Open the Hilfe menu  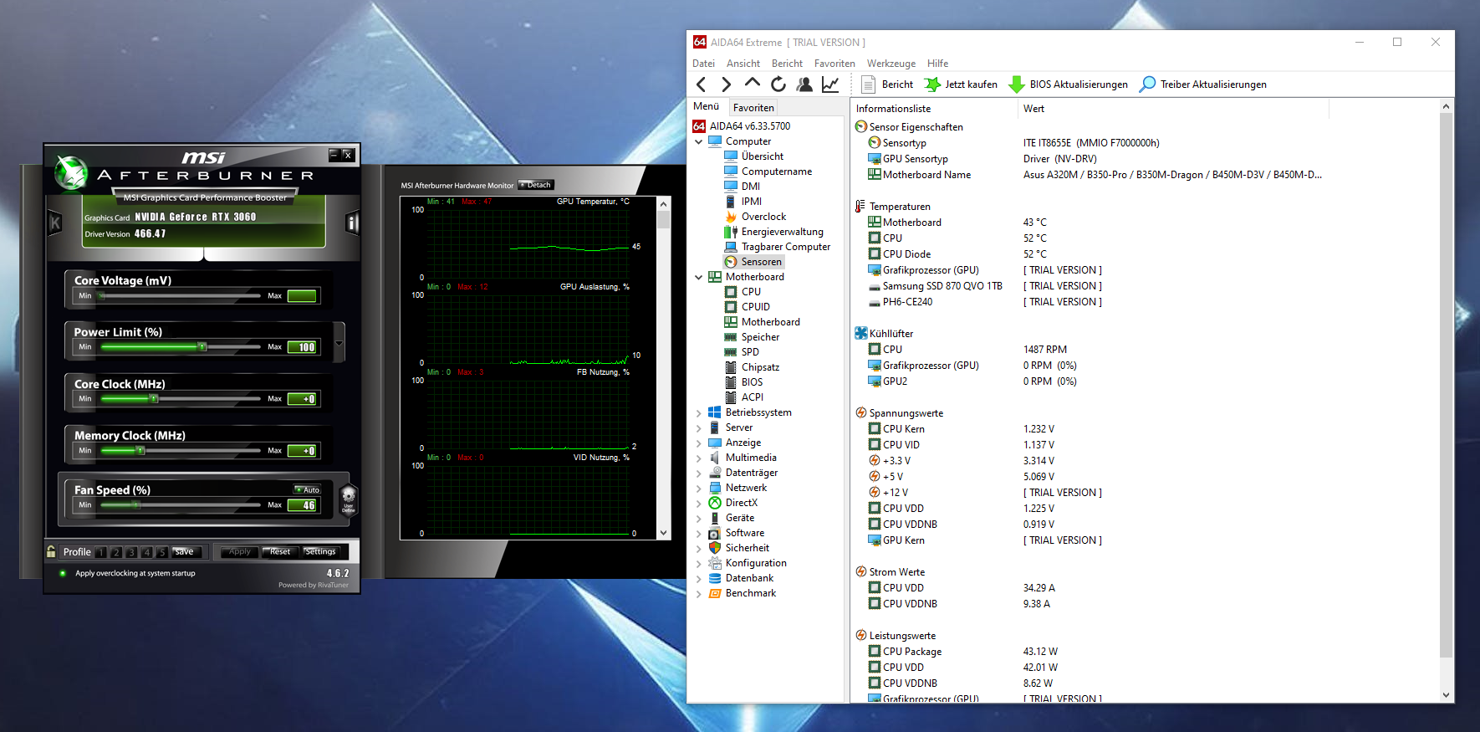click(x=938, y=64)
